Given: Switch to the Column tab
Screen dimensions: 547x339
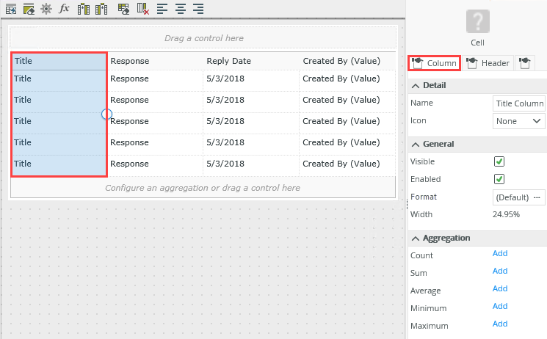Looking at the screenshot, I should coord(435,63).
